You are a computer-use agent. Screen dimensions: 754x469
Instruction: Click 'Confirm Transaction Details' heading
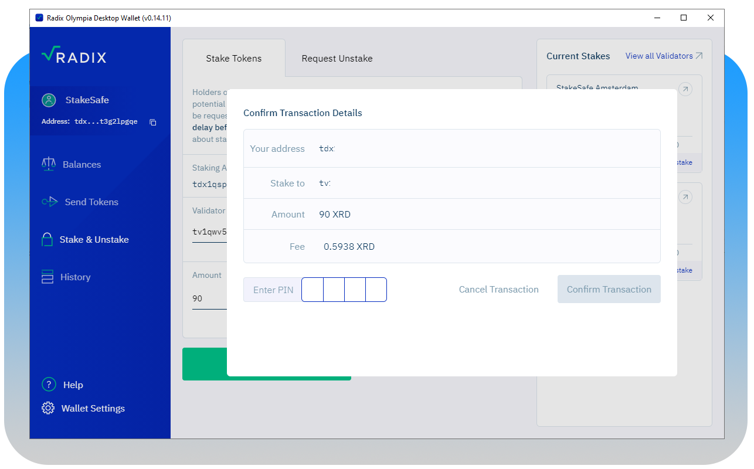[303, 113]
